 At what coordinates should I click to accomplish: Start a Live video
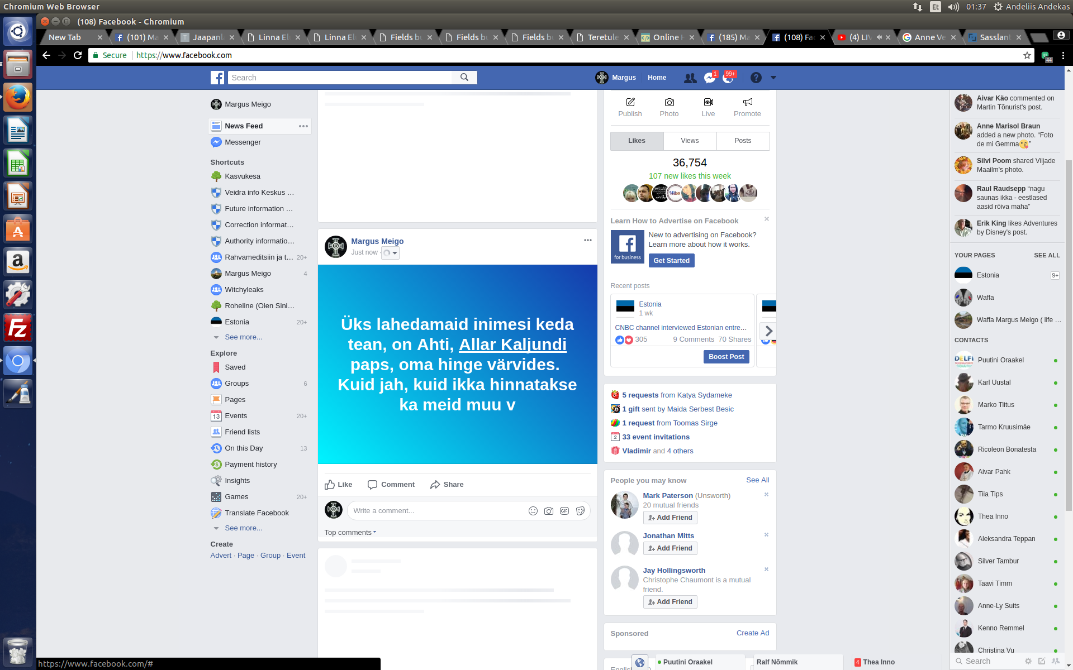pos(708,107)
